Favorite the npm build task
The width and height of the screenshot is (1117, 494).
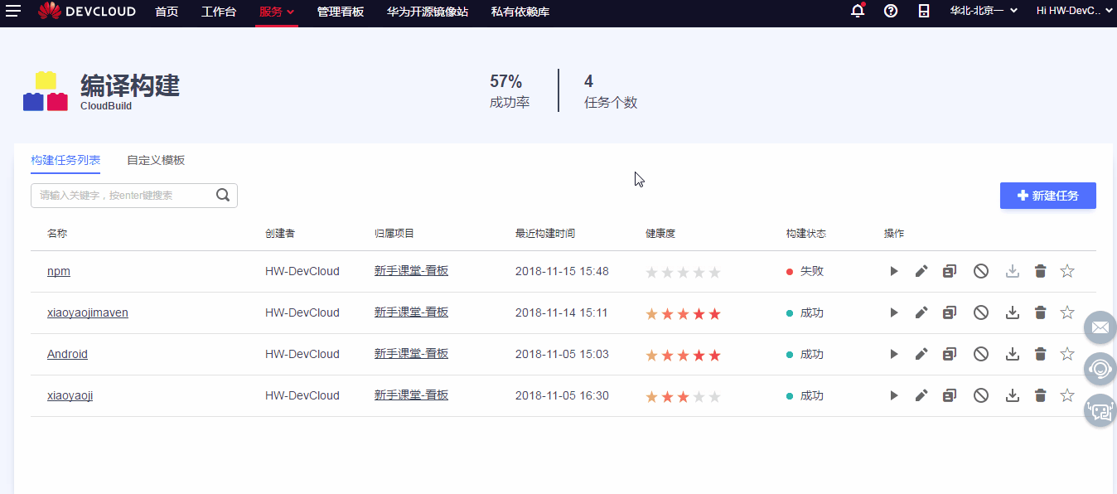click(1067, 270)
